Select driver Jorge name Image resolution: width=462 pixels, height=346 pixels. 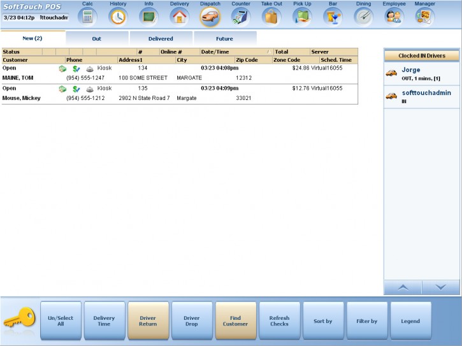click(411, 70)
